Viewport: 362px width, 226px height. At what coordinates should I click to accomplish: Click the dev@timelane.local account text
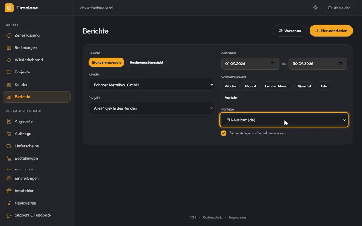click(x=97, y=8)
